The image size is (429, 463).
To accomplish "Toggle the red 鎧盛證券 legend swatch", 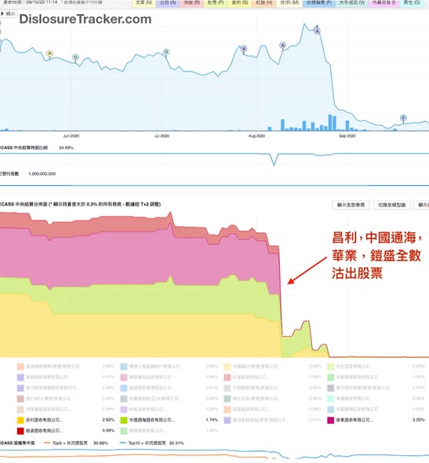I will point(20,431).
